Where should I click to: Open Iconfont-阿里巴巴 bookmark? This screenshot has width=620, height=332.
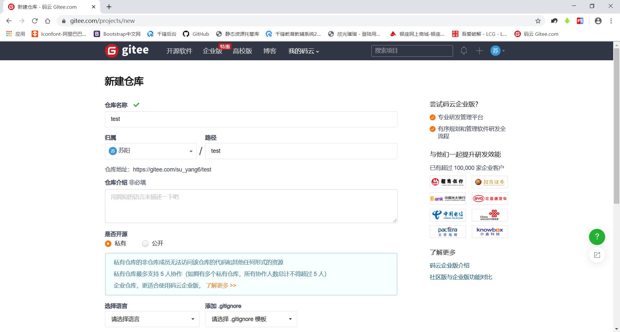click(59, 34)
